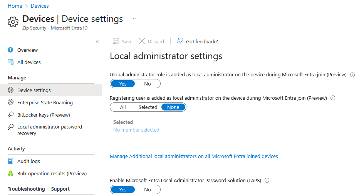
Task: Set Enable LAPS toggle to Yes
Action: point(123,189)
